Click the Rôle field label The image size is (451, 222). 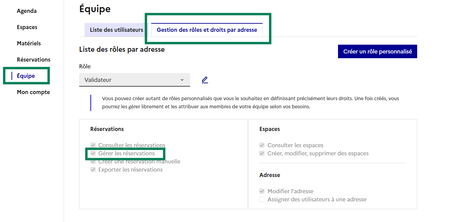[85, 66]
